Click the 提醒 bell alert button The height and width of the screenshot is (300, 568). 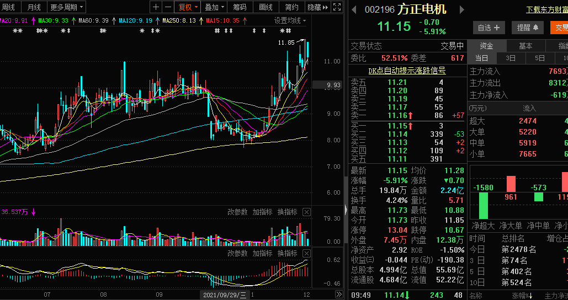[527, 28]
